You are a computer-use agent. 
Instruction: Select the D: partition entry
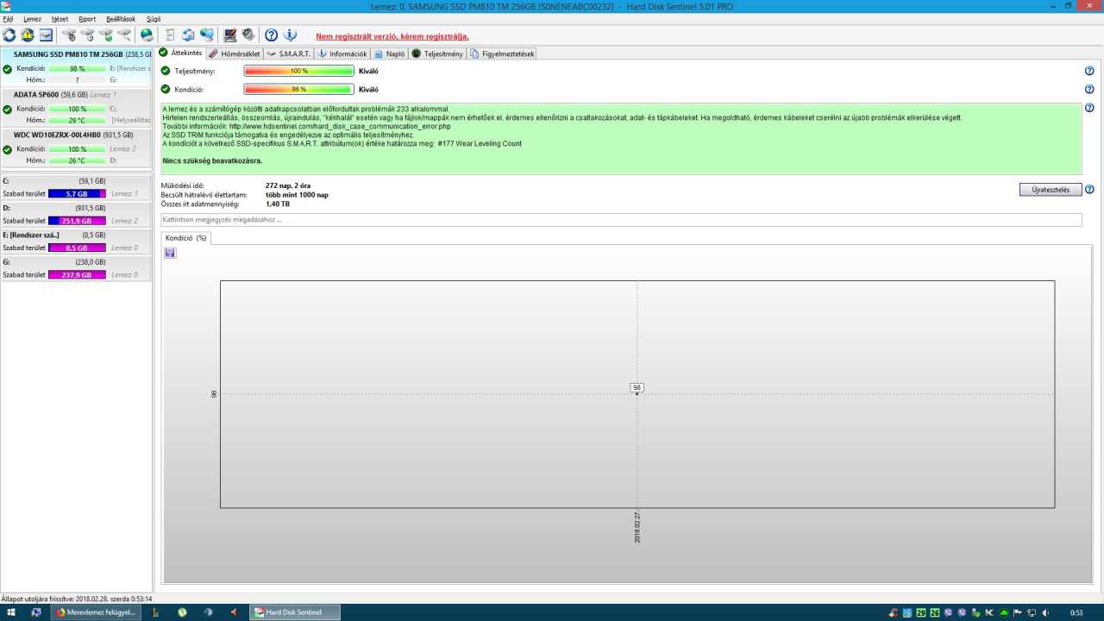click(x=76, y=214)
